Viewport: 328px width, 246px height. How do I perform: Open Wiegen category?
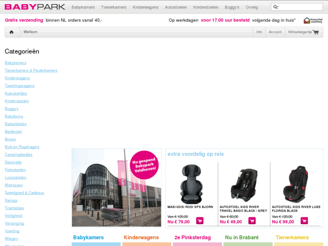tap(11, 238)
